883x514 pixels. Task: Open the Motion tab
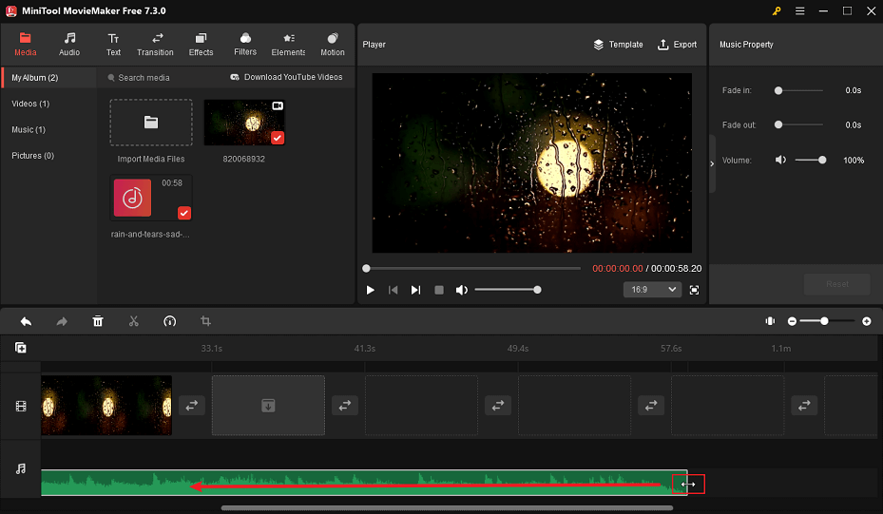coord(333,44)
